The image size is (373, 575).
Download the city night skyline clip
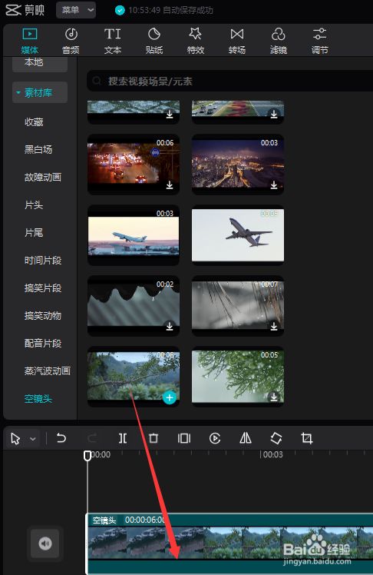coord(274,185)
